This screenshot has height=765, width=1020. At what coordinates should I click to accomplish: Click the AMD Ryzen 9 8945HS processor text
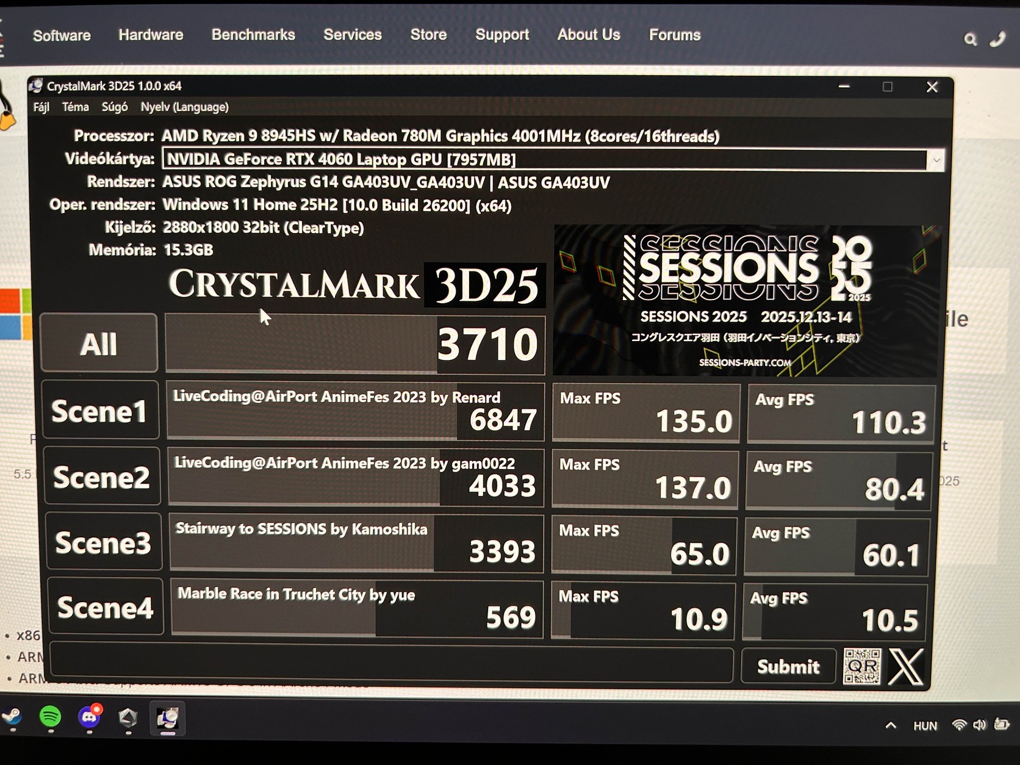click(440, 136)
